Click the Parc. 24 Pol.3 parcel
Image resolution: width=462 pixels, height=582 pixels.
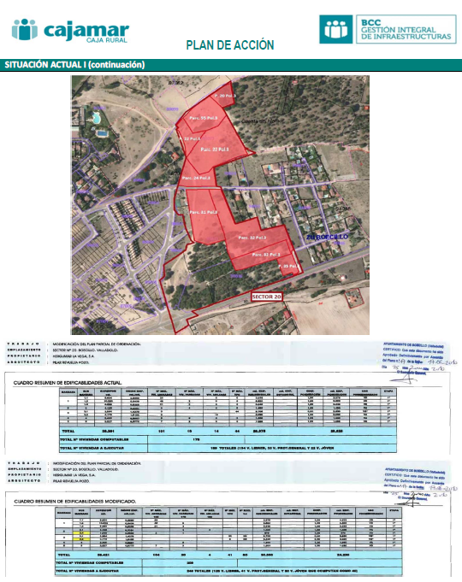(x=196, y=178)
